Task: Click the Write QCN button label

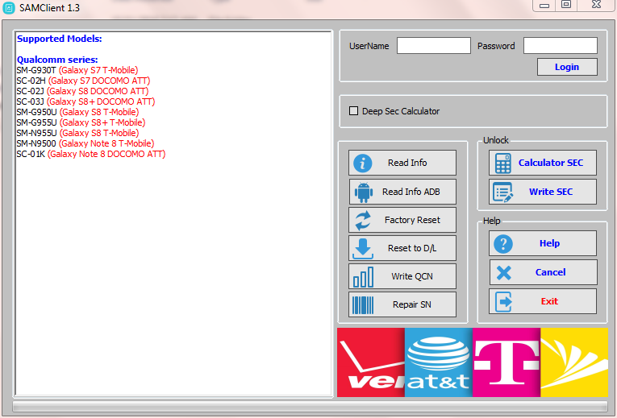Action: tap(412, 276)
